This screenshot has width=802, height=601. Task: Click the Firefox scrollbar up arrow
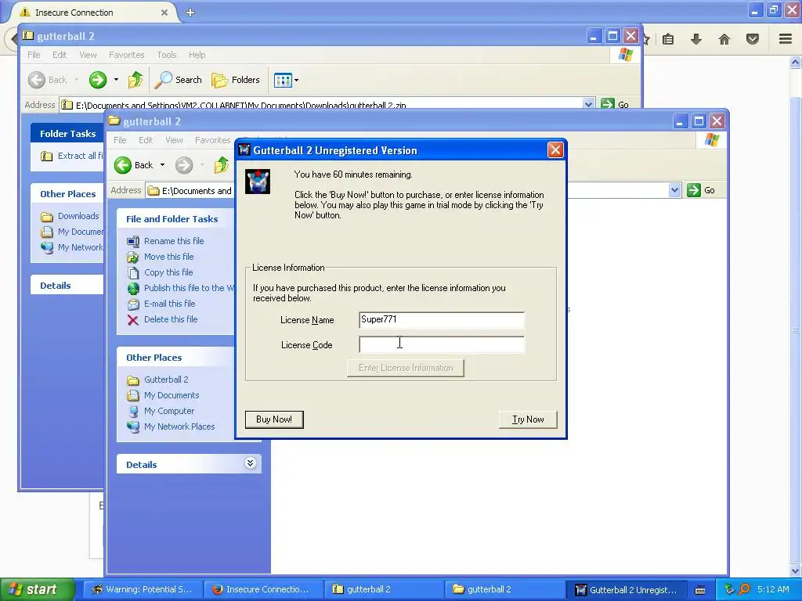pyautogui.click(x=796, y=63)
